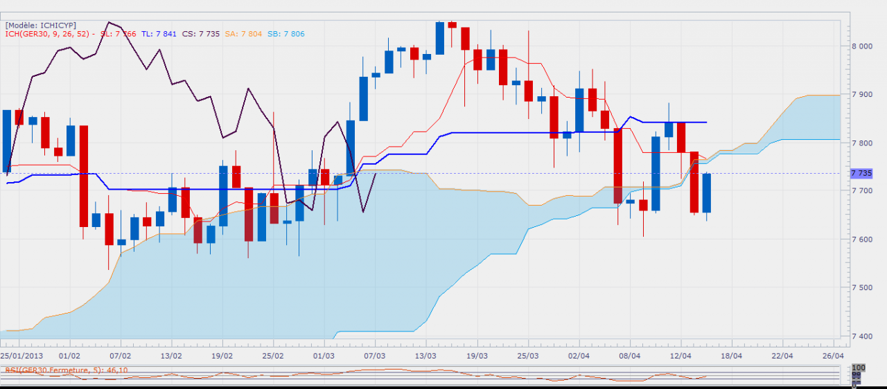The height and width of the screenshot is (389, 887).
Task: Click the SA: 7 804 value
Action: point(243,33)
